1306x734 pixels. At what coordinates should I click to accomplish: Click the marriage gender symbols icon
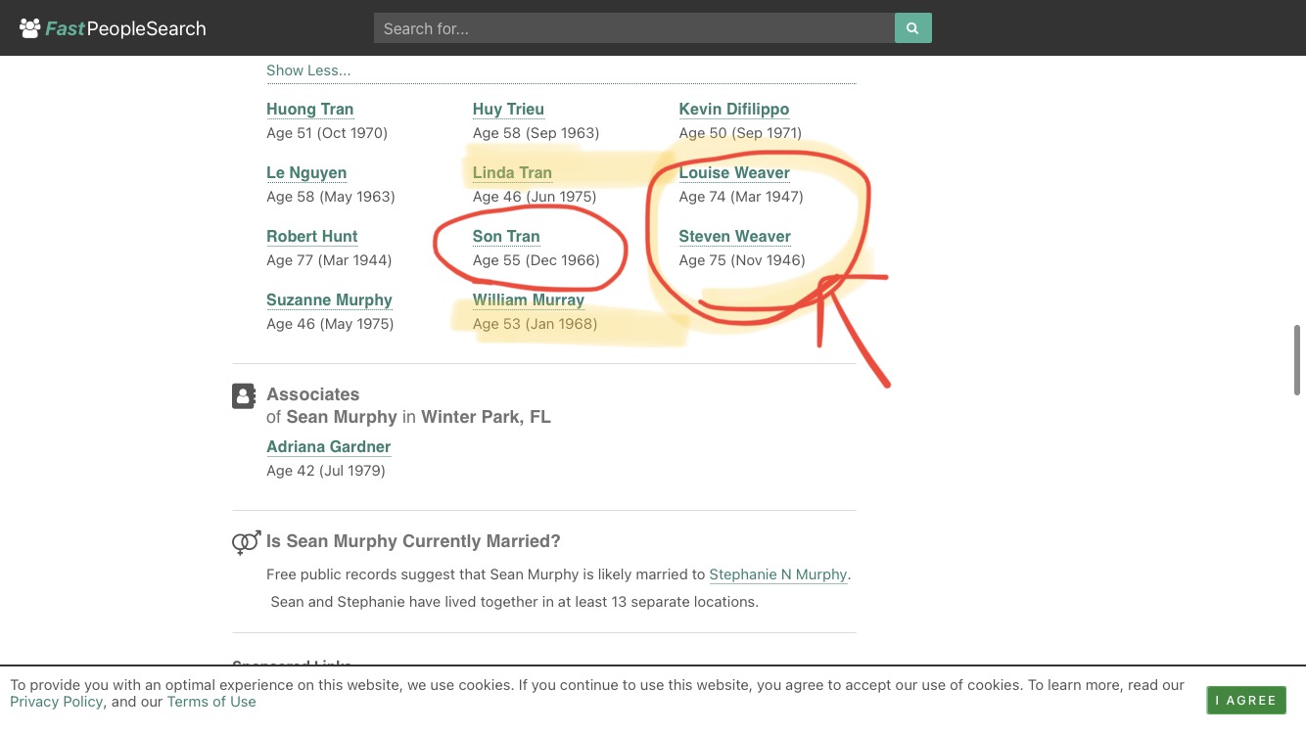[x=246, y=542]
